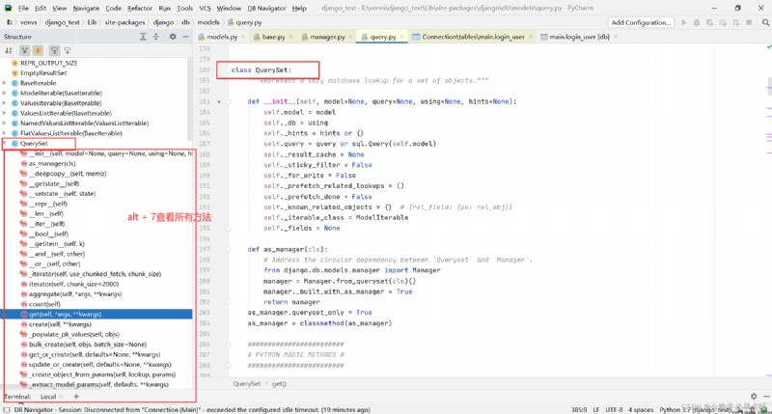Select aggregate(self, *args, **kwargs) method
The image size is (772, 414).
(x=75, y=294)
